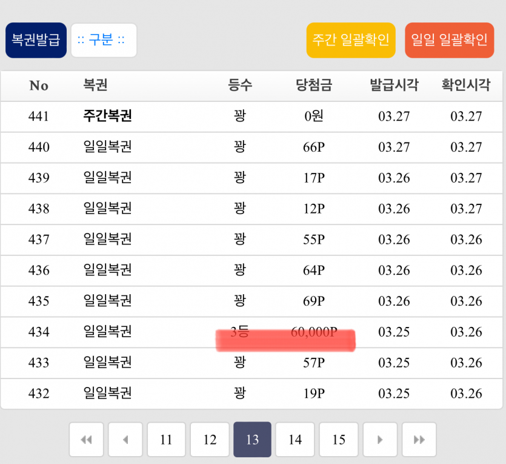Click the 복권발급 button
506x464 pixels.
[x=36, y=41]
